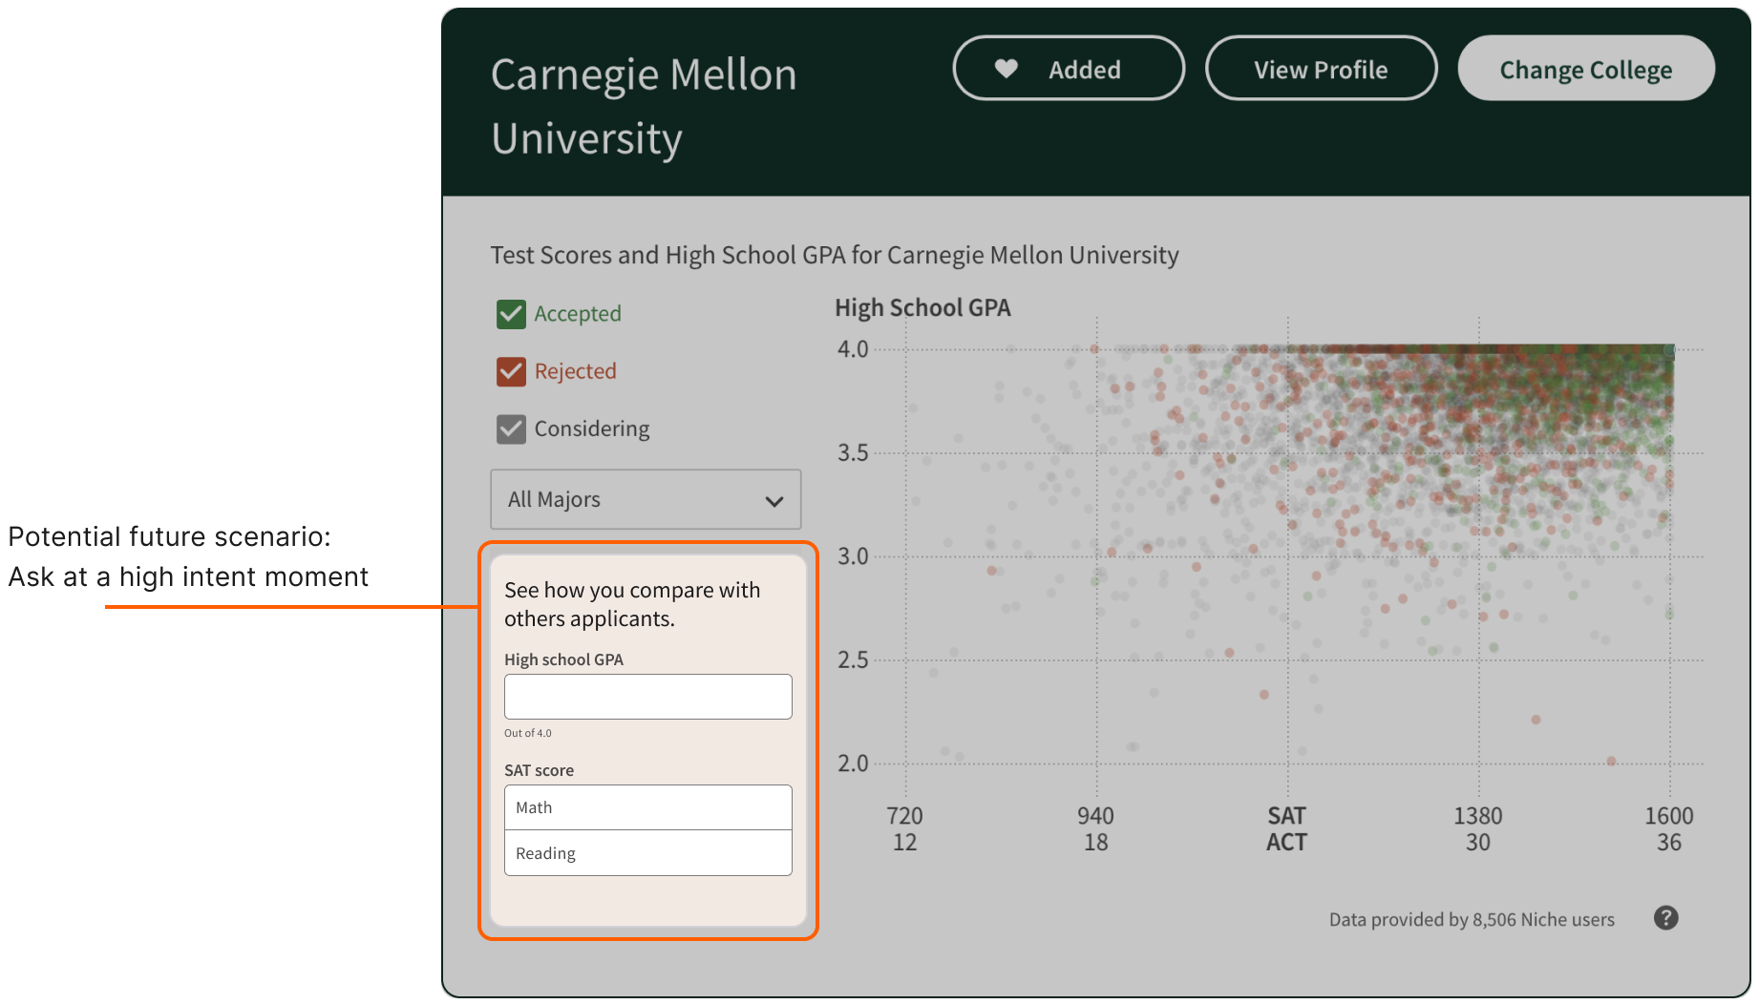
Task: Click the '940 18' axis label
Action: point(1095,829)
